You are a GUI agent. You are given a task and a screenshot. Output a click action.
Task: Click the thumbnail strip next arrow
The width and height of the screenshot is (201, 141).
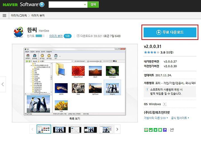[x=117, y=129]
